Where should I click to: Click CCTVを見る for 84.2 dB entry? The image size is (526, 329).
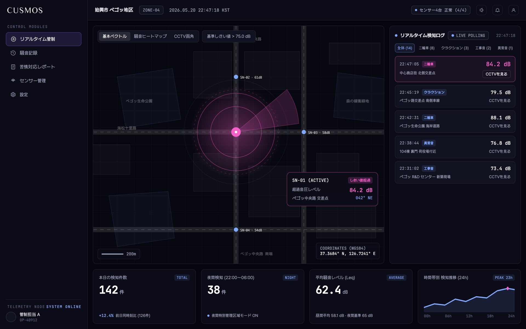pos(496,74)
